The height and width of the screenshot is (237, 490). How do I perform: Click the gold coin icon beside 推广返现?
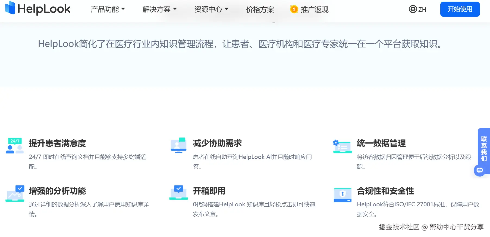(294, 9)
